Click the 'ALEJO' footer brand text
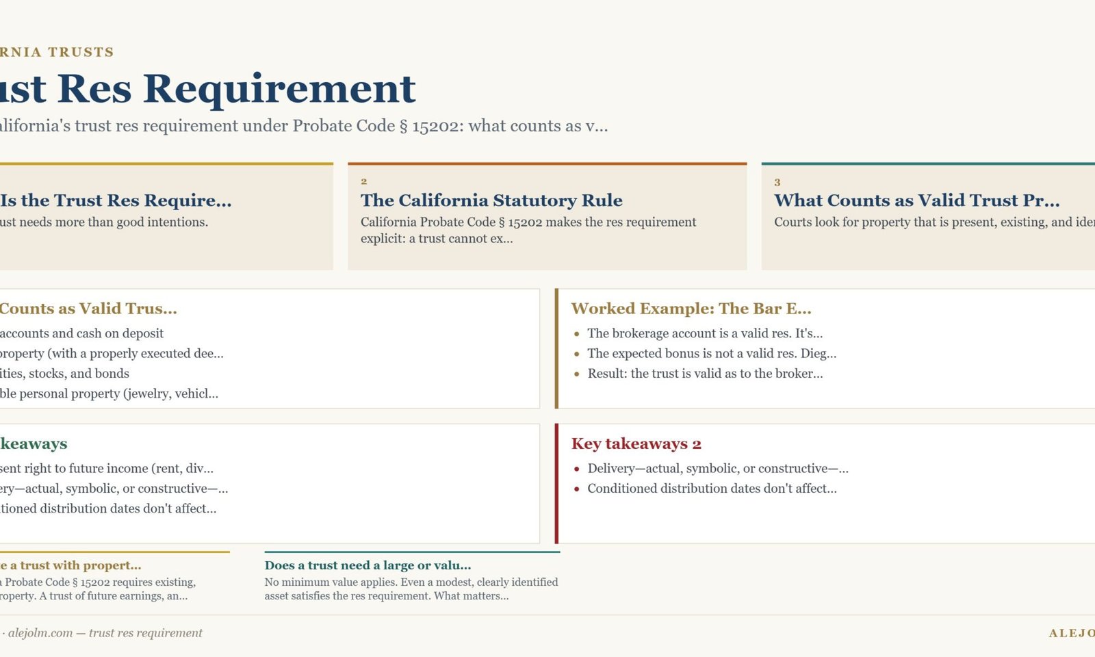Viewport: 1095px width, 657px height. (1072, 633)
